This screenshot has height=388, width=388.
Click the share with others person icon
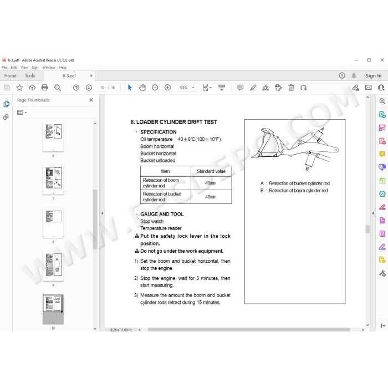click(381, 88)
